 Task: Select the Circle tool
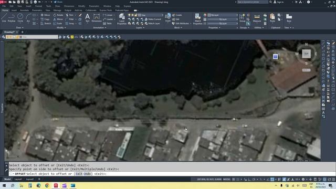(x=20, y=18)
